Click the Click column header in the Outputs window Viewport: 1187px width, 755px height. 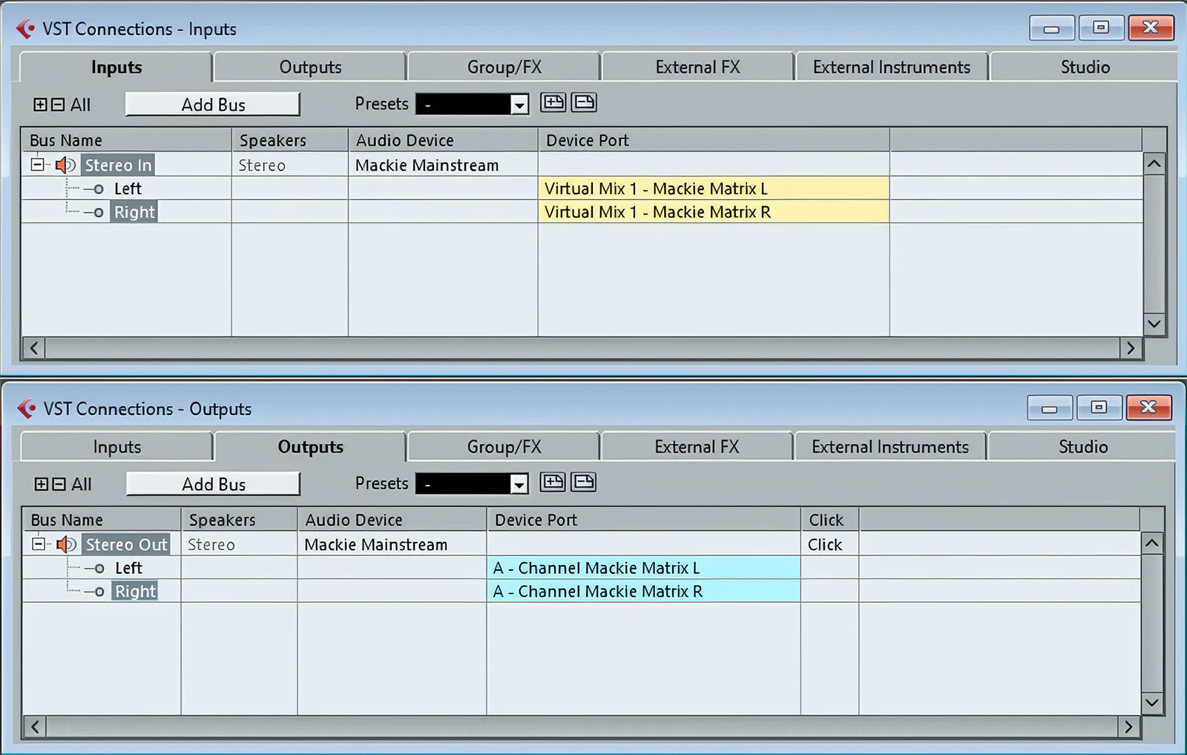829,520
